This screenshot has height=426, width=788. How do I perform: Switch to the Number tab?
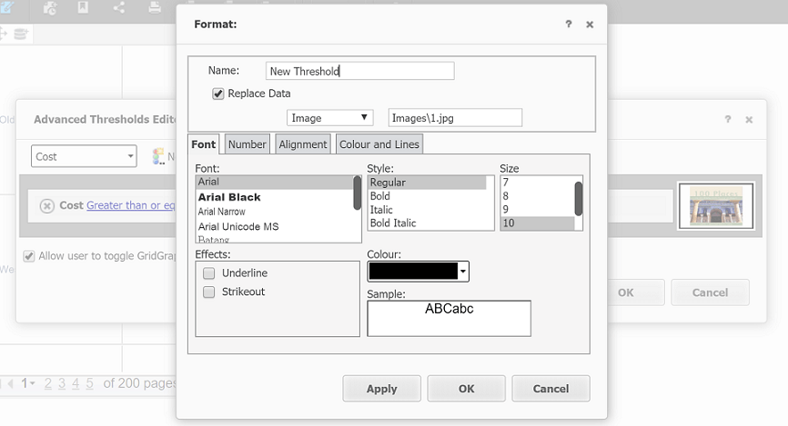pos(247,144)
